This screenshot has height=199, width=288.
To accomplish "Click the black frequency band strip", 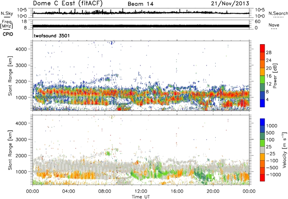I will tap(141, 26).
